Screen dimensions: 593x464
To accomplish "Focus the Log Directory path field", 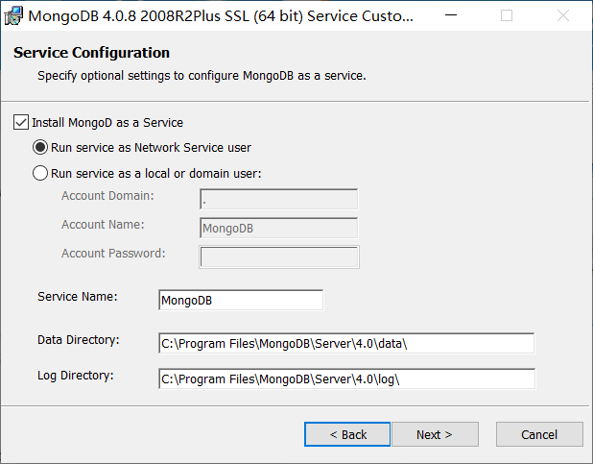I will (x=345, y=379).
